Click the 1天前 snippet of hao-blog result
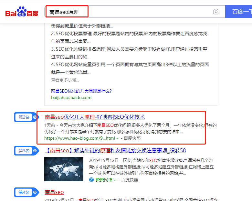 131,128
